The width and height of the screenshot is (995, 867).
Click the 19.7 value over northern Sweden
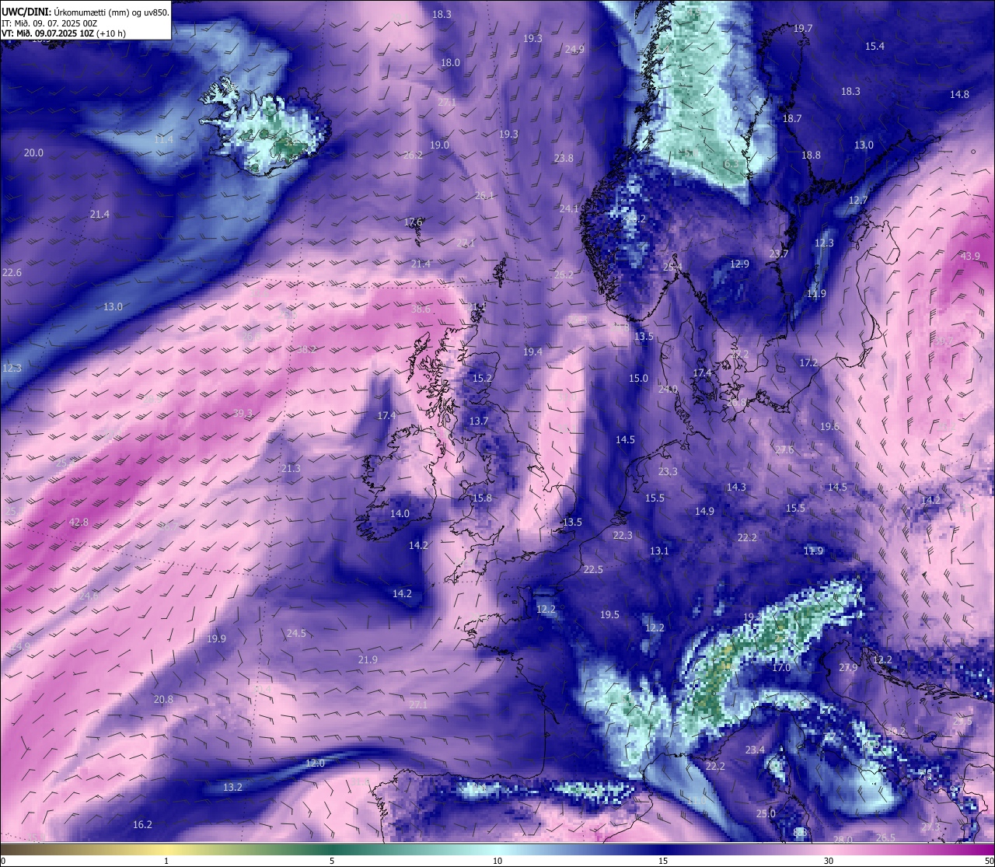tap(803, 28)
